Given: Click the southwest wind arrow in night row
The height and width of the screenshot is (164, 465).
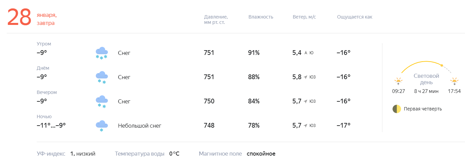Looking at the screenshot, I should click(x=306, y=126).
